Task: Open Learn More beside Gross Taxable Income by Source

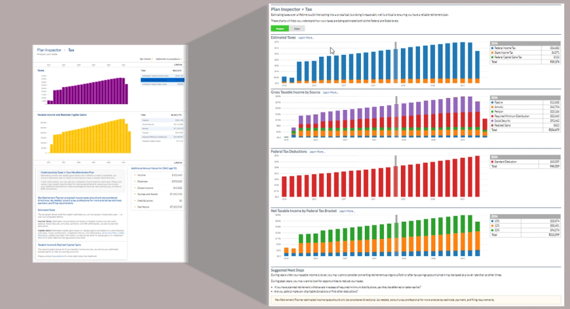Action: pyautogui.click(x=331, y=92)
